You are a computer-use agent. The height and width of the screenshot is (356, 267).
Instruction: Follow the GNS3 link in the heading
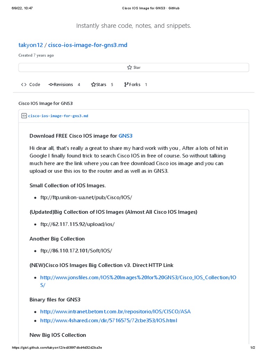[126, 136]
